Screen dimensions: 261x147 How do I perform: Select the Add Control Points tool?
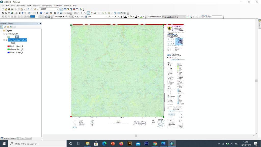188,17
